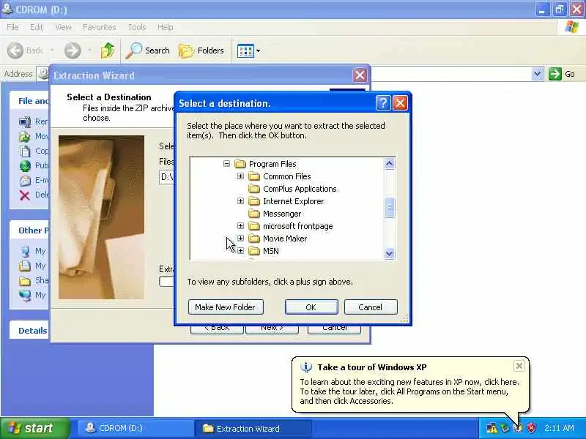Open the View menu

(63, 27)
